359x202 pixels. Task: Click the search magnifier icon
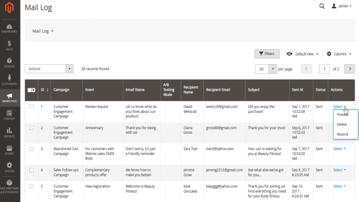point(322,6)
